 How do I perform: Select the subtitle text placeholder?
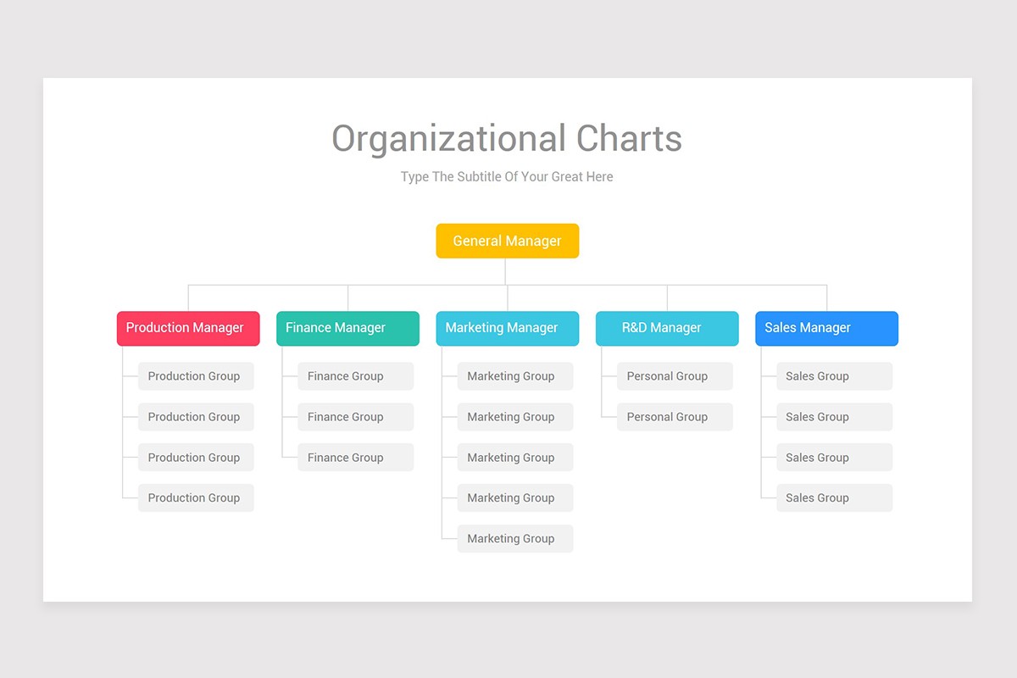coord(507,177)
